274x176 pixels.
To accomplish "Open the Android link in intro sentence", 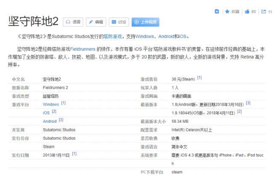I will [x=166, y=36].
